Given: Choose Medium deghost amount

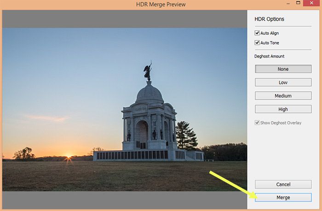Looking at the screenshot, I should click(283, 96).
